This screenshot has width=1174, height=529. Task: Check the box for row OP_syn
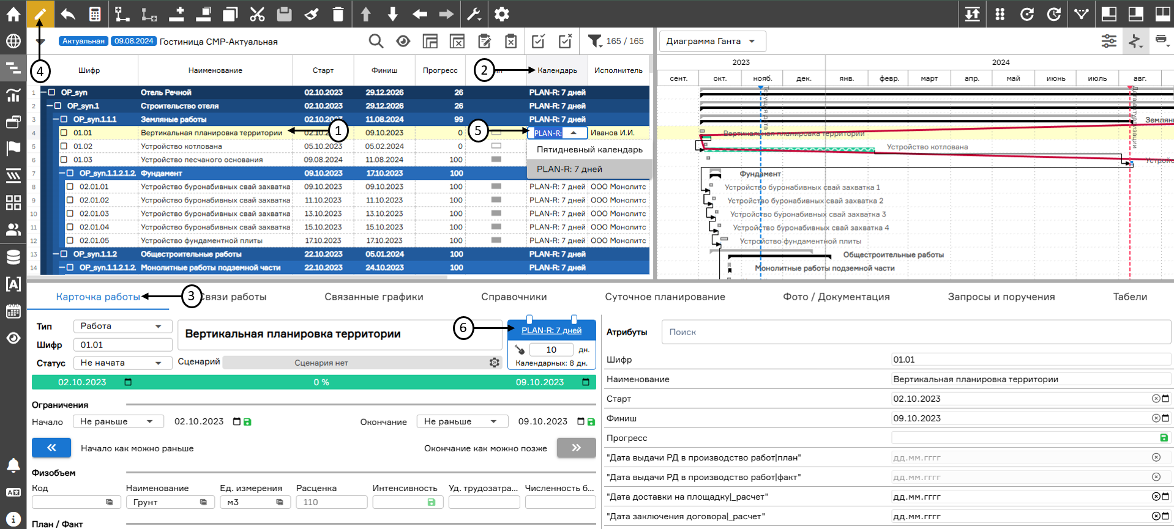[51, 92]
